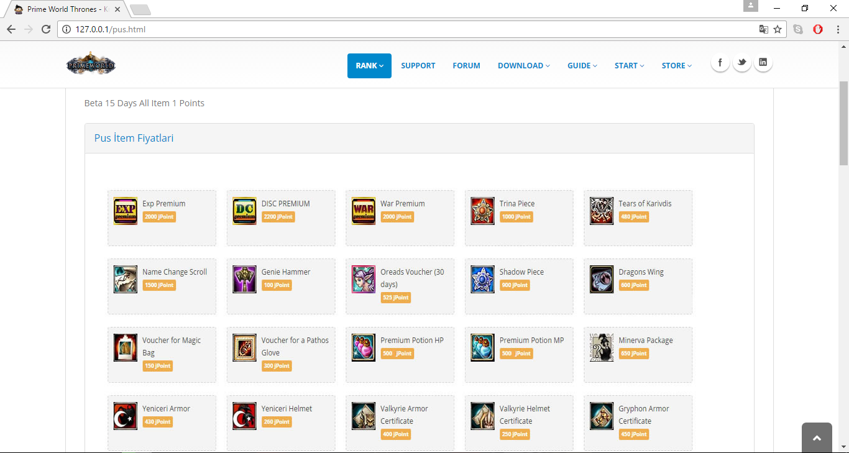The height and width of the screenshot is (453, 849).
Task: Click the Dragons Wing item icon
Action: tap(602, 279)
